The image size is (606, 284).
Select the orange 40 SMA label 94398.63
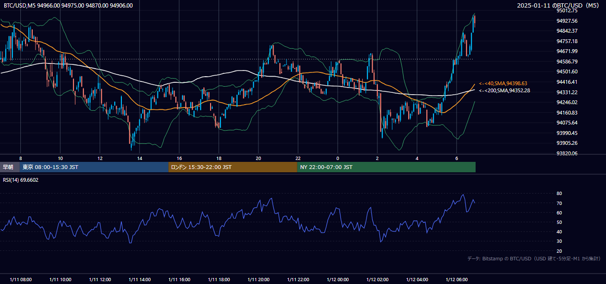(503, 83)
